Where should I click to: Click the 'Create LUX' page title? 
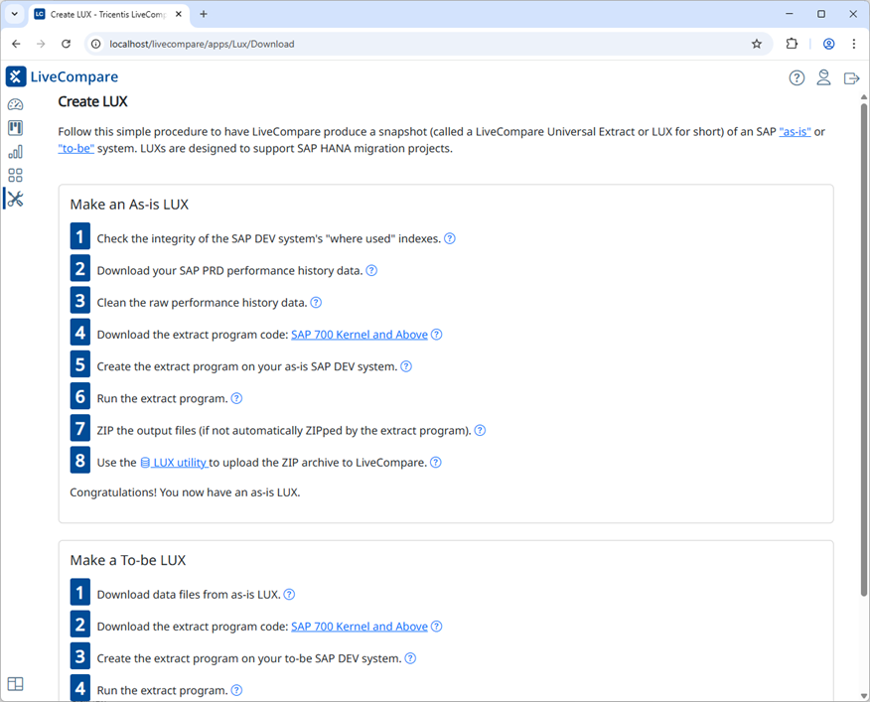(92, 101)
